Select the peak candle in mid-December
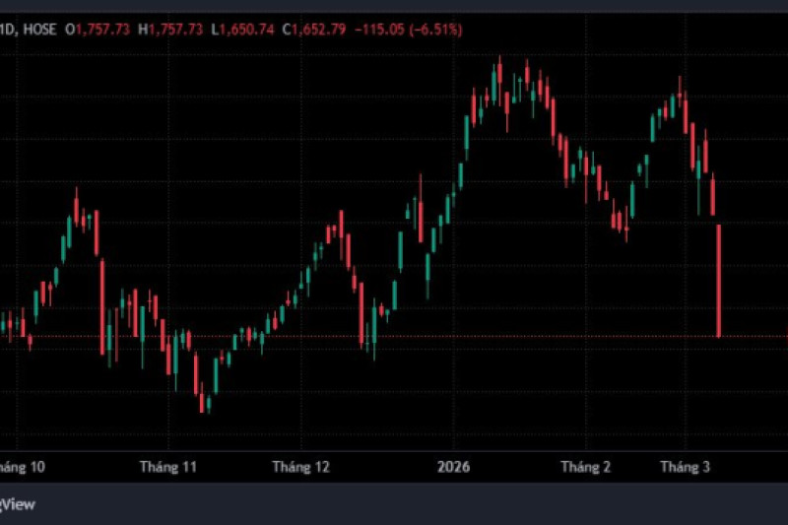The width and height of the screenshot is (788, 525). [341, 227]
